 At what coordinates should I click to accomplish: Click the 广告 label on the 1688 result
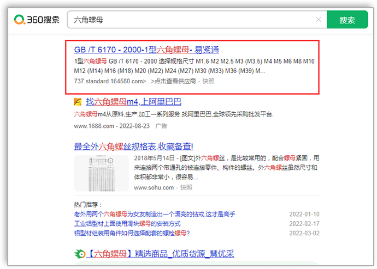(161, 126)
